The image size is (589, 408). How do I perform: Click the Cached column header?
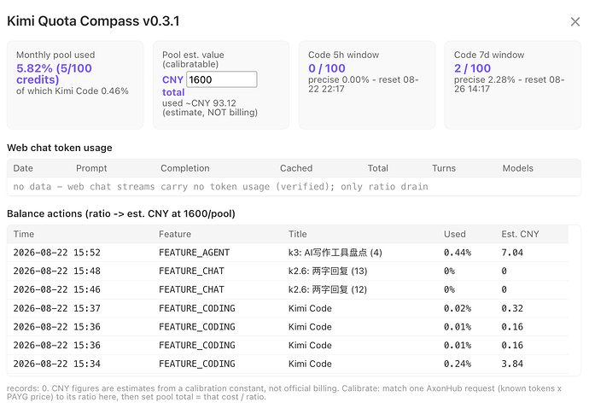296,168
